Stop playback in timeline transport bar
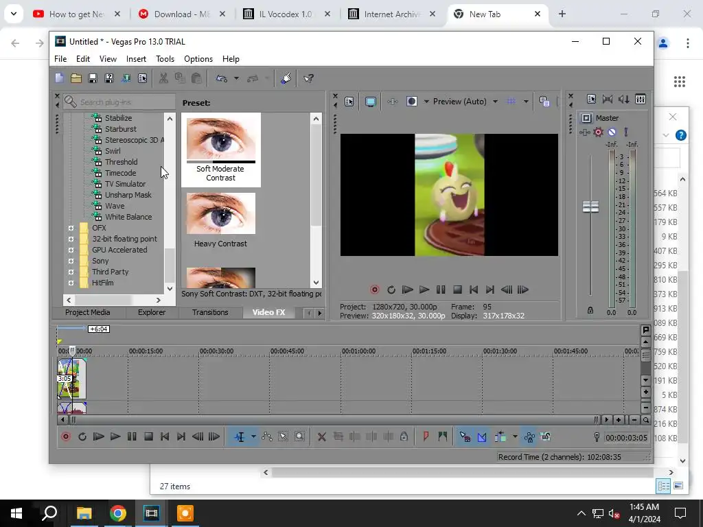Image resolution: width=703 pixels, height=527 pixels. [148, 436]
